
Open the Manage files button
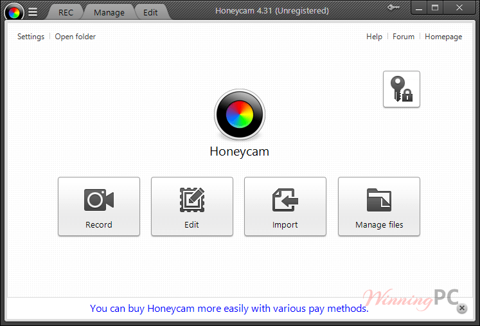pos(379,206)
